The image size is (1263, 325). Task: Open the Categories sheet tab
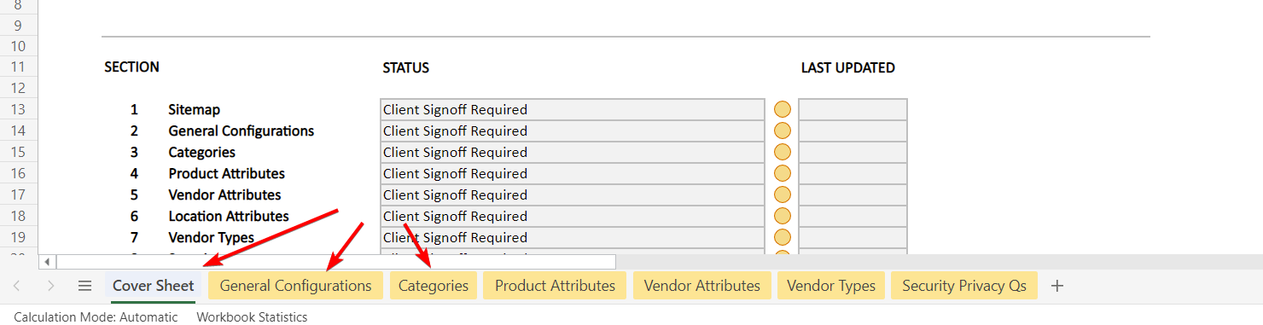click(x=434, y=286)
